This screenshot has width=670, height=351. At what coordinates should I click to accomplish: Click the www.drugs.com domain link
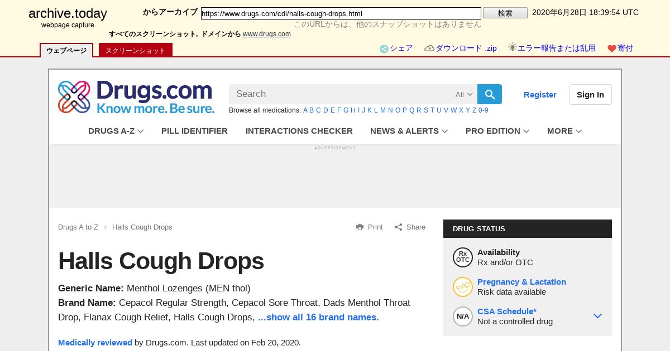(267, 34)
